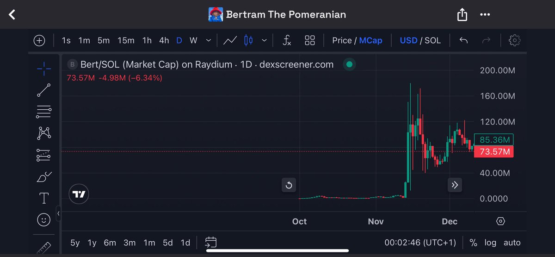Switch chart to Price mode
This screenshot has height=257, width=555.
click(x=342, y=40)
